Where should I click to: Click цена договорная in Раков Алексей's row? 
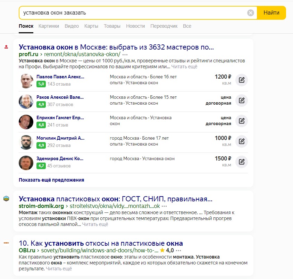(218, 100)
